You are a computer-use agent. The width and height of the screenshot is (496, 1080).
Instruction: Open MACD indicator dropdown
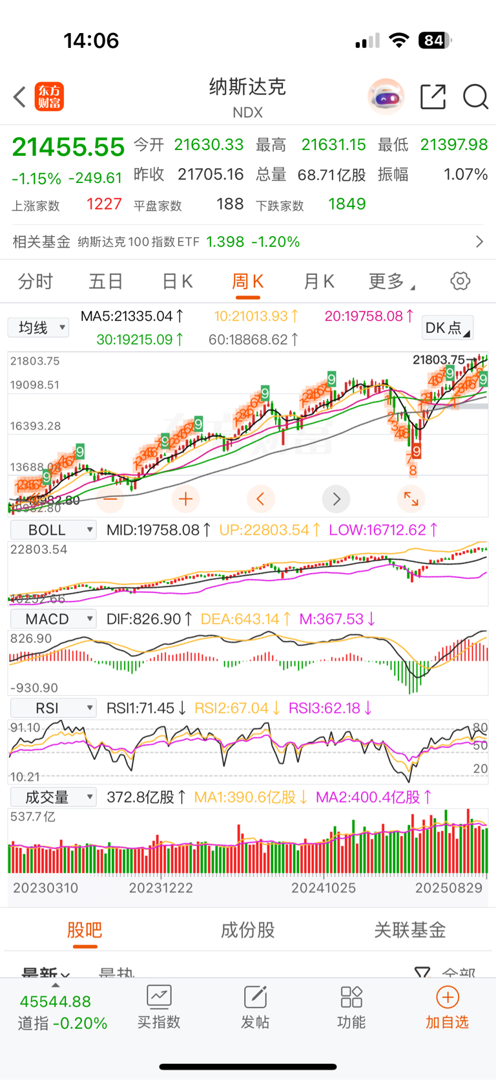click(x=53, y=619)
